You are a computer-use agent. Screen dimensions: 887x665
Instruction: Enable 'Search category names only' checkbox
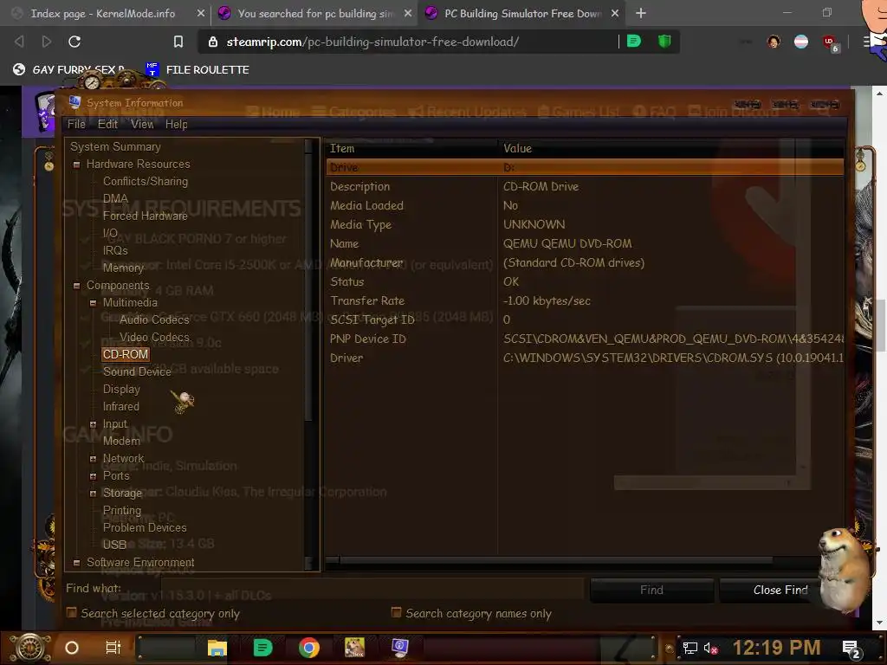click(396, 612)
